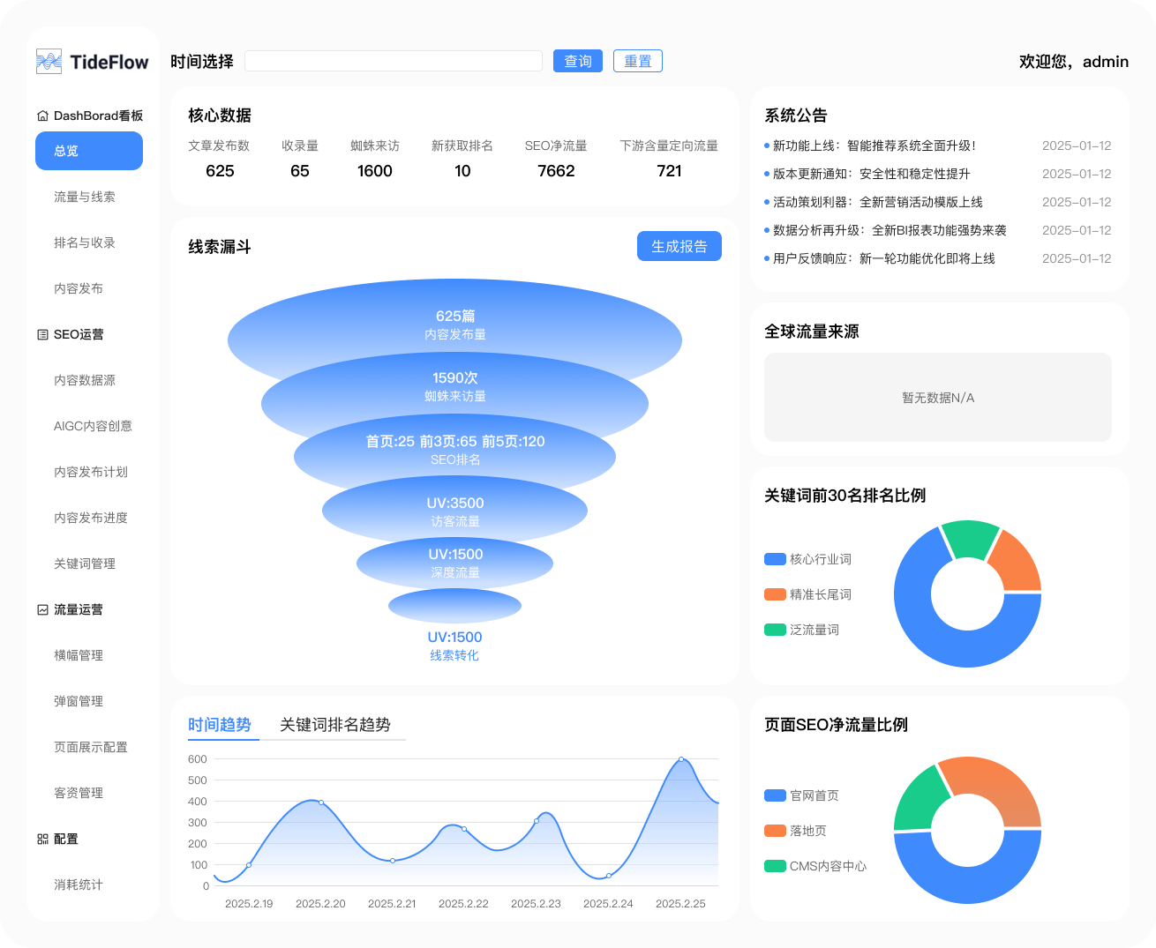Click the 暂无数据N/A placeholder panel

938,398
